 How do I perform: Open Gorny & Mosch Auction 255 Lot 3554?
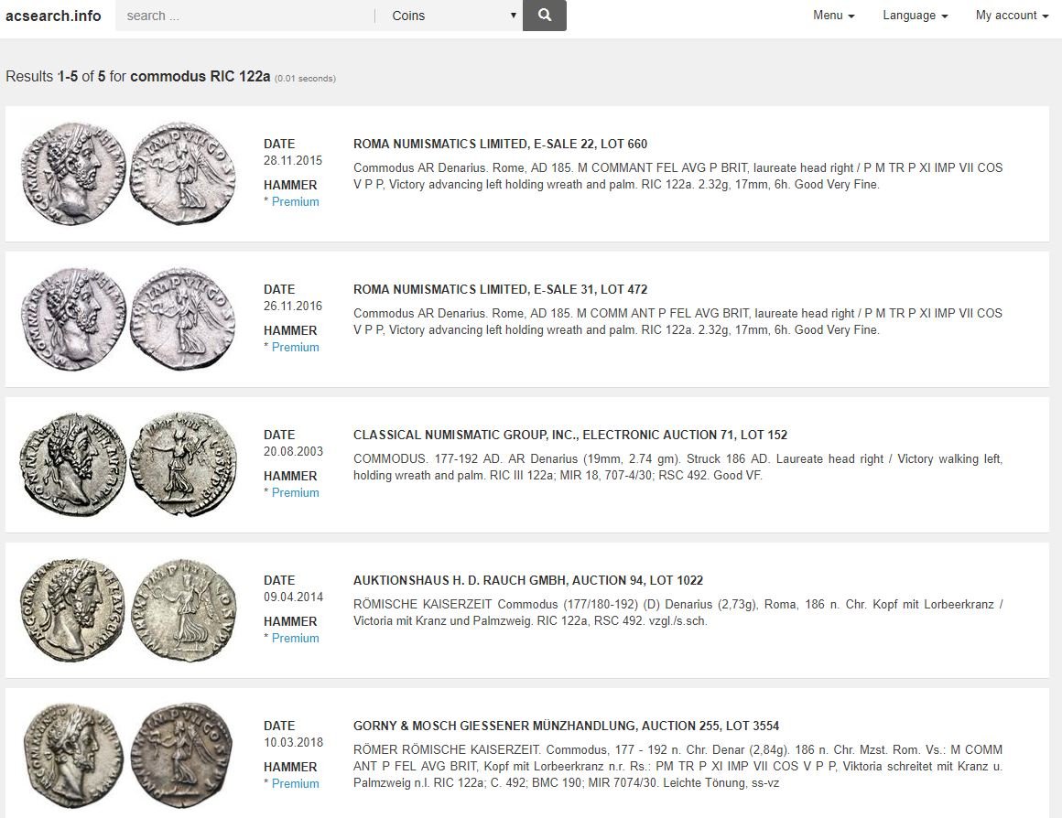[566, 726]
